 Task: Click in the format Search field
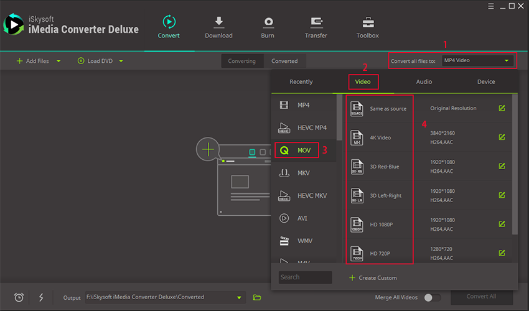[x=306, y=277]
